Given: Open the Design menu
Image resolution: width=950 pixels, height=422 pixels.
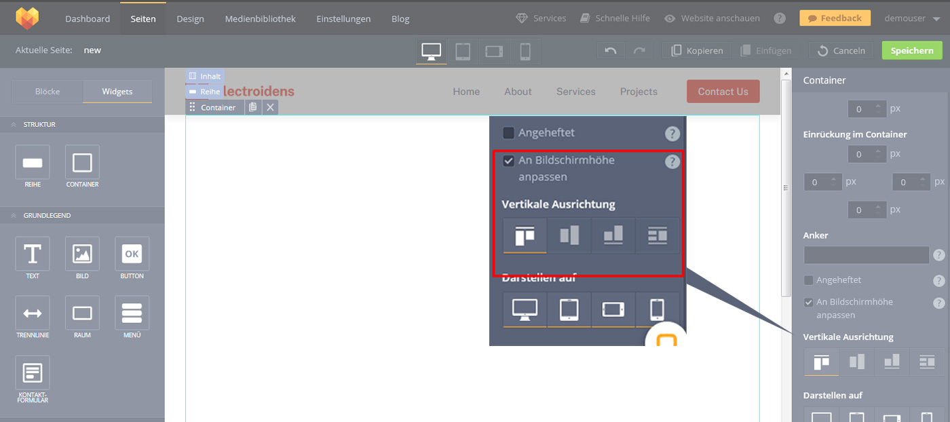Looking at the screenshot, I should (x=190, y=18).
